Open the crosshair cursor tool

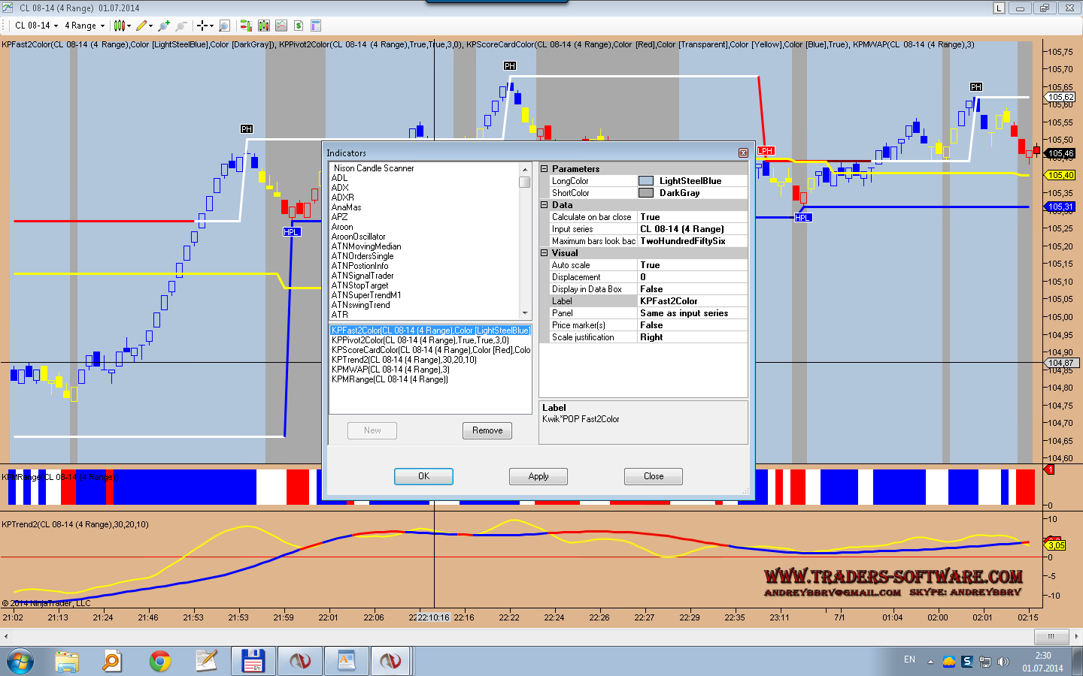[x=204, y=26]
